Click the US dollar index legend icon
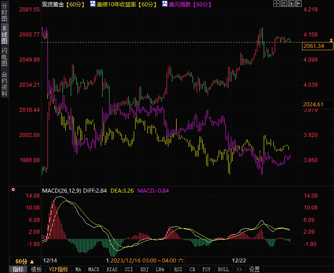The width and height of the screenshot is (334, 273). (164, 4)
